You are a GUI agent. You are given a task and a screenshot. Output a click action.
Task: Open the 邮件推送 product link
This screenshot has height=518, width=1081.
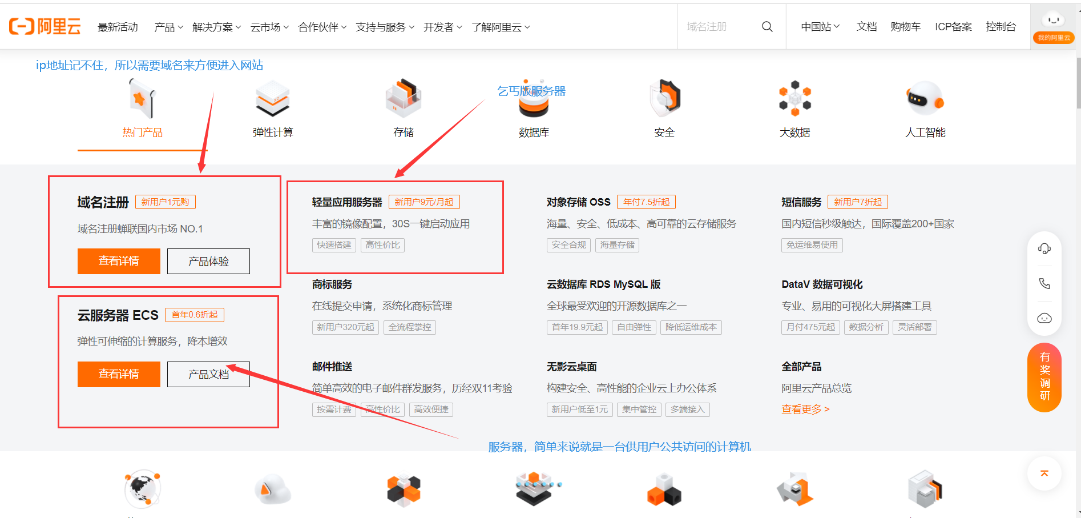click(332, 367)
